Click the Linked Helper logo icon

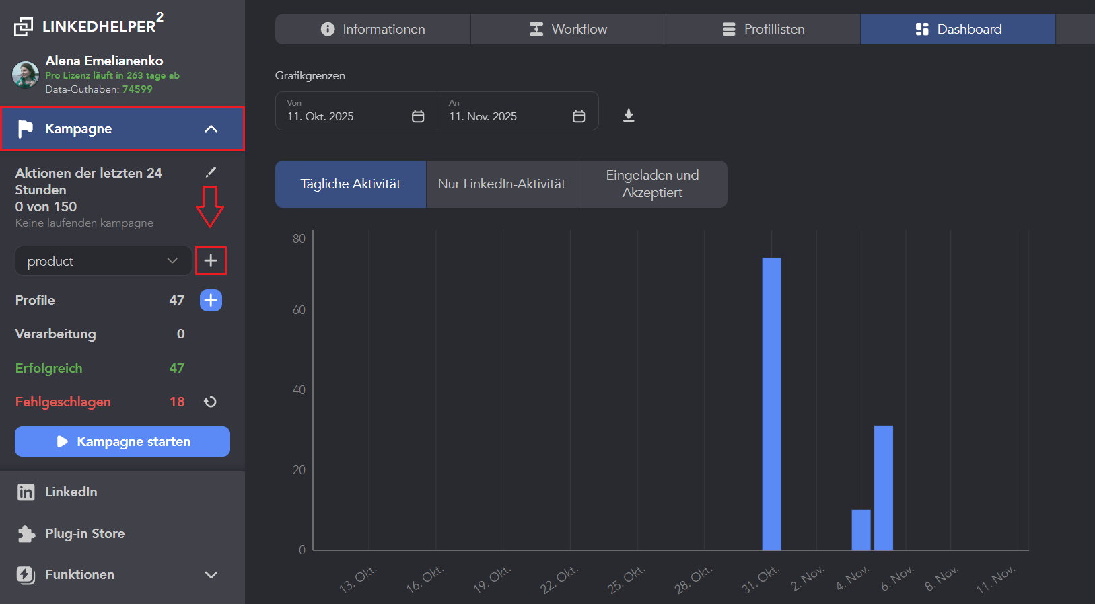(x=24, y=26)
